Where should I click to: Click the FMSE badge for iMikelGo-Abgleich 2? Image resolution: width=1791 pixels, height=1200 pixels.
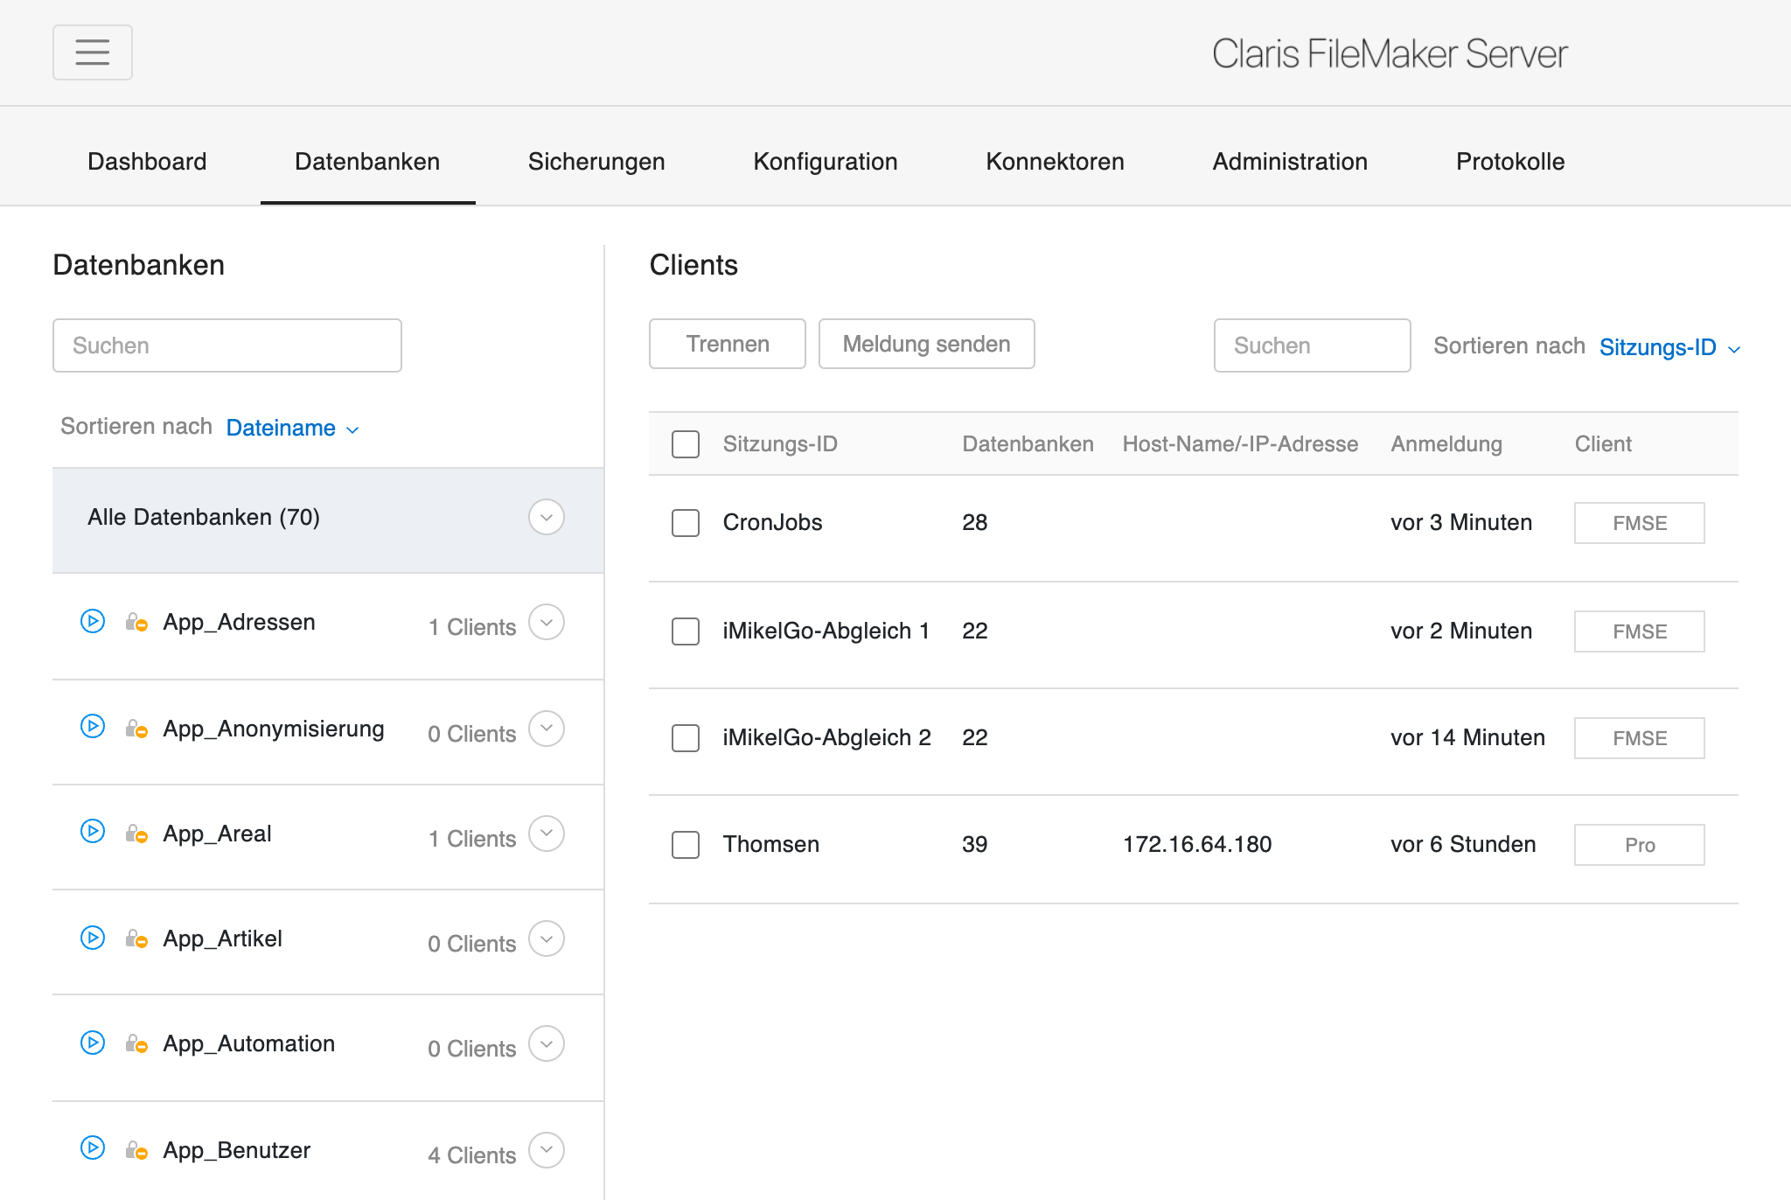pyautogui.click(x=1640, y=738)
